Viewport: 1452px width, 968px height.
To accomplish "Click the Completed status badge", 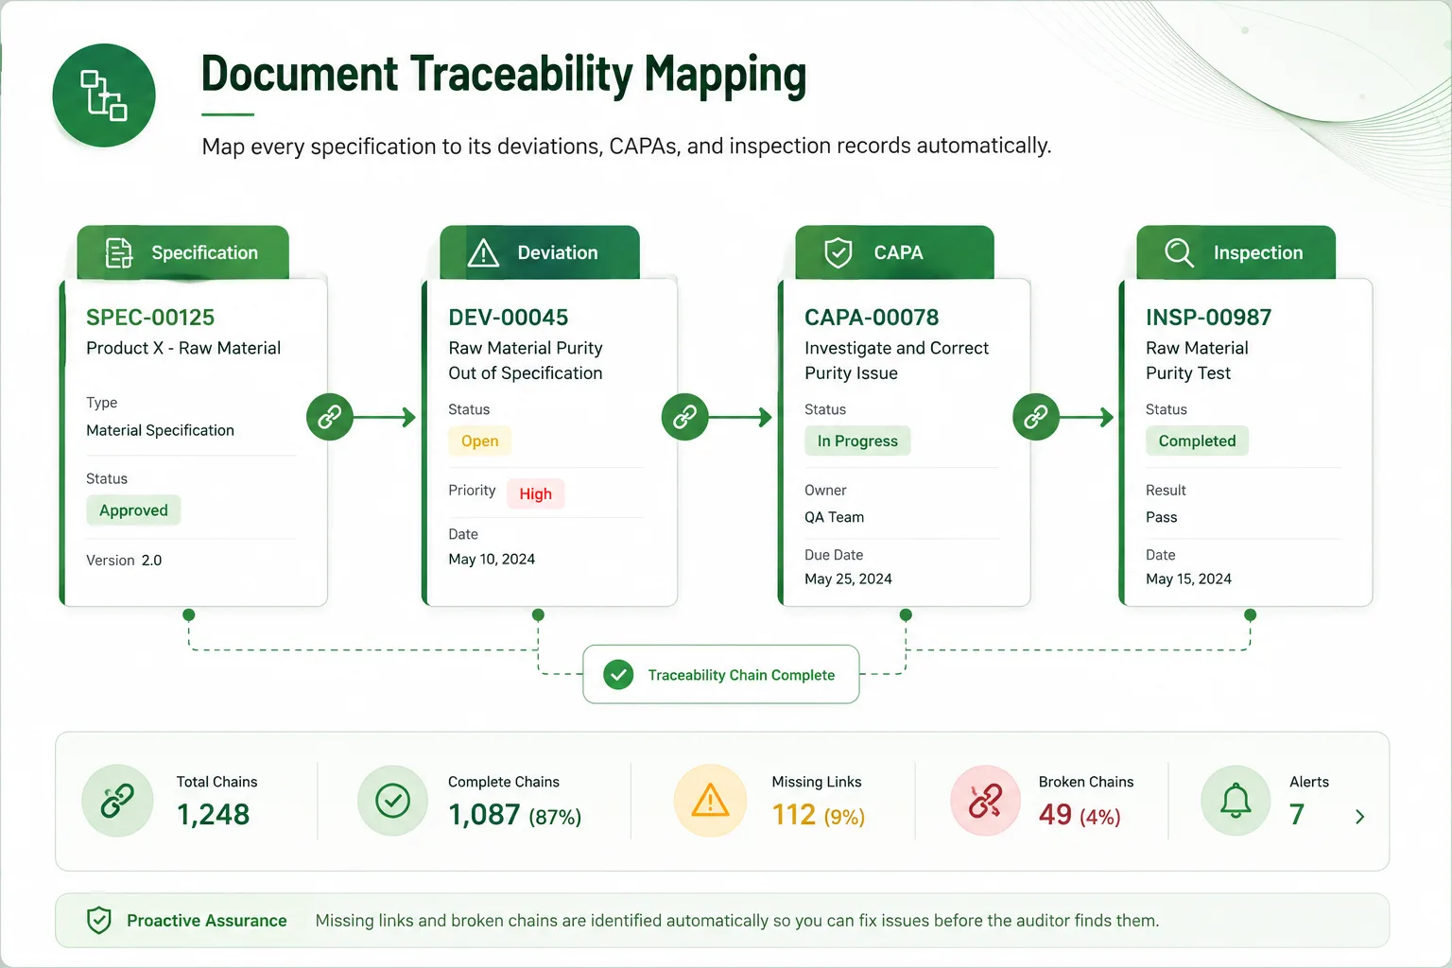I will click(1197, 441).
